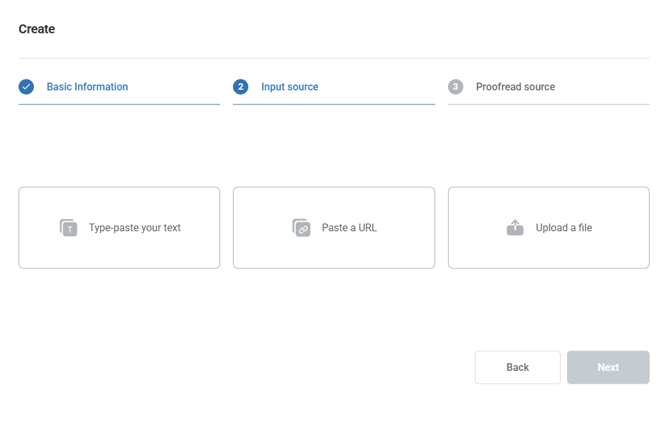
Task: Click the upload arrow icon
Action: pyautogui.click(x=515, y=227)
